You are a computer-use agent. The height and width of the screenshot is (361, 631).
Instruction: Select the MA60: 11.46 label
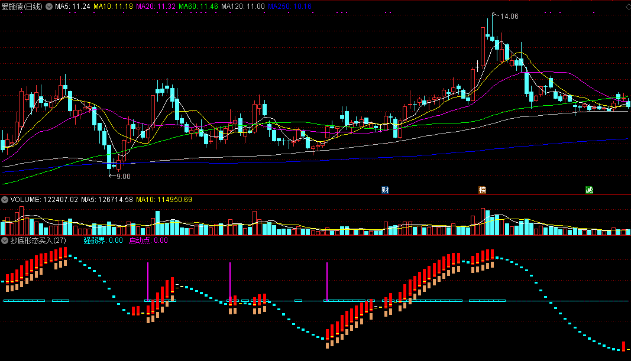click(x=198, y=6)
